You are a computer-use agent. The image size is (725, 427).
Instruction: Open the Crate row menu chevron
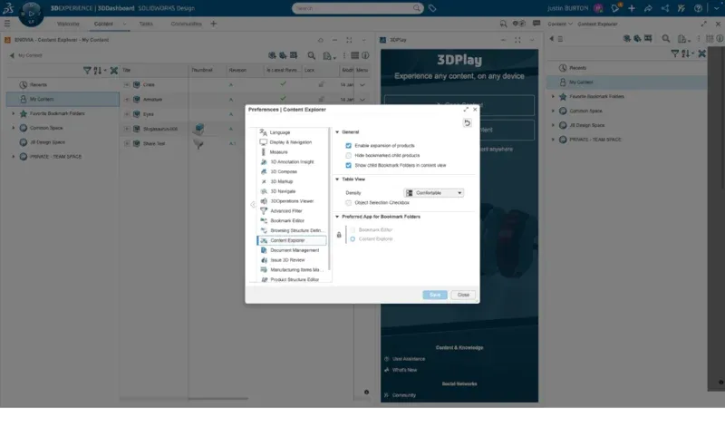tap(362, 85)
